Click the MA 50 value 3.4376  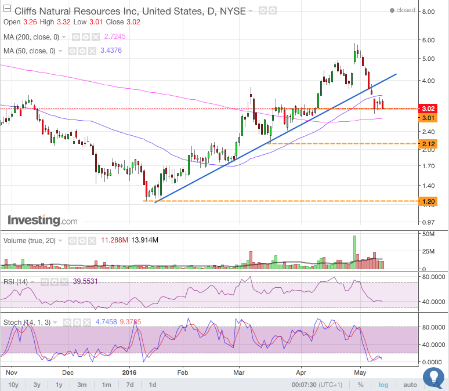pos(111,50)
